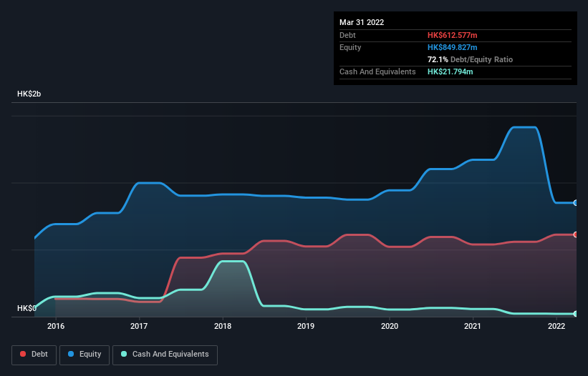This screenshot has width=588, height=376.
Task: Click Cash And Equivalents label in tooltip
Action: tap(377, 71)
